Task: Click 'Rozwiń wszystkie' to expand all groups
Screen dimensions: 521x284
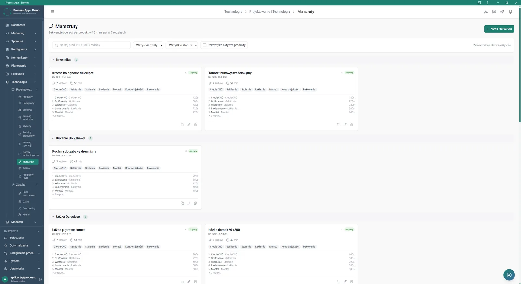Action: point(501,45)
